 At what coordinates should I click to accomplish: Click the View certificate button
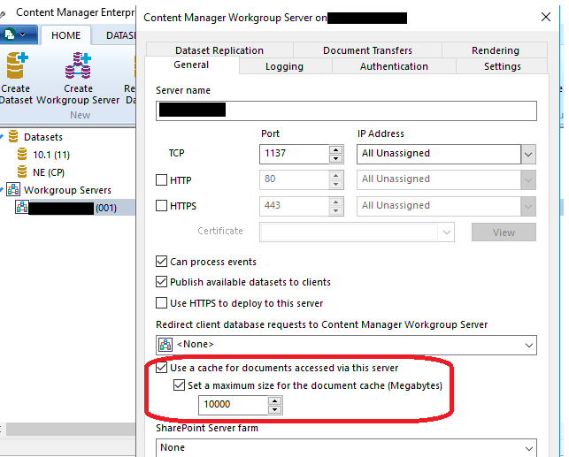coord(504,232)
